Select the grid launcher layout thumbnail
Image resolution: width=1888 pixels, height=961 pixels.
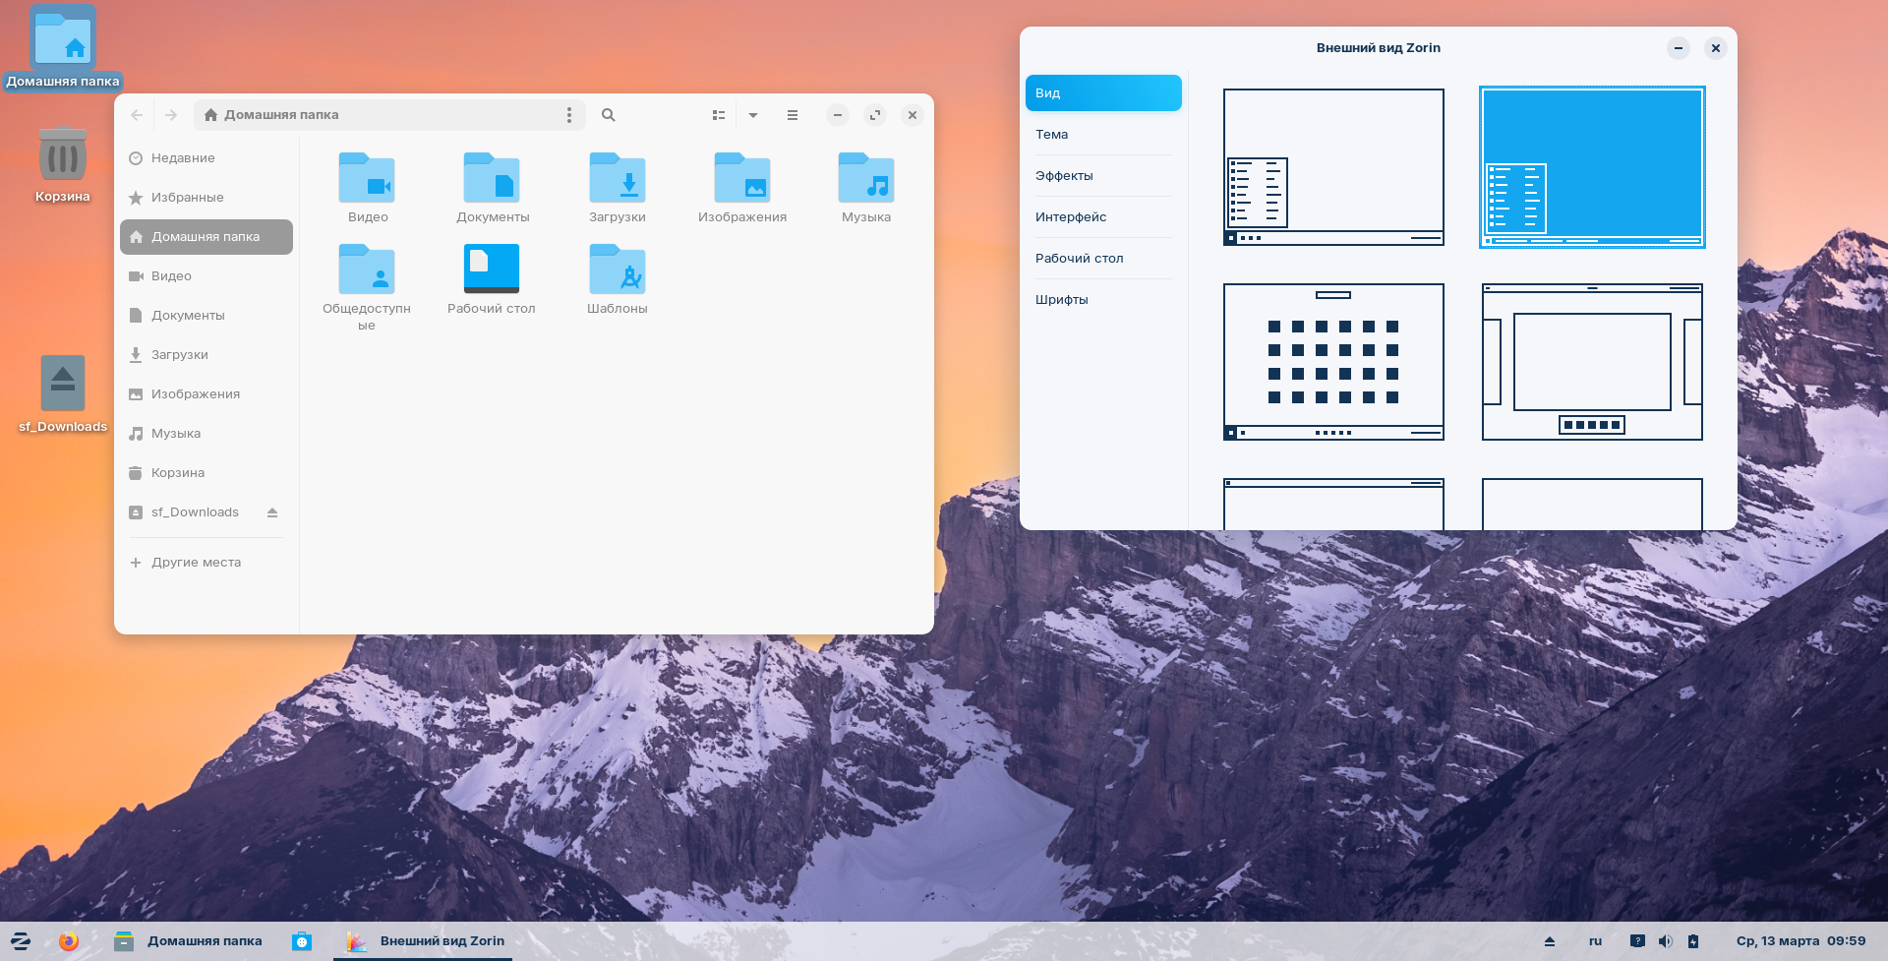click(1333, 362)
